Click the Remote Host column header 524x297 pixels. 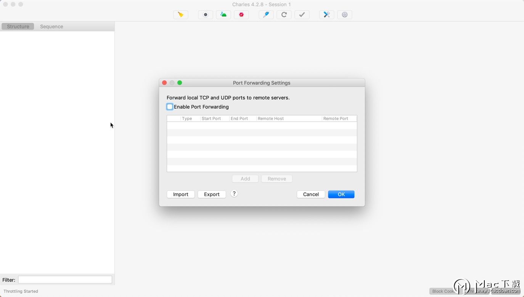tap(289, 118)
